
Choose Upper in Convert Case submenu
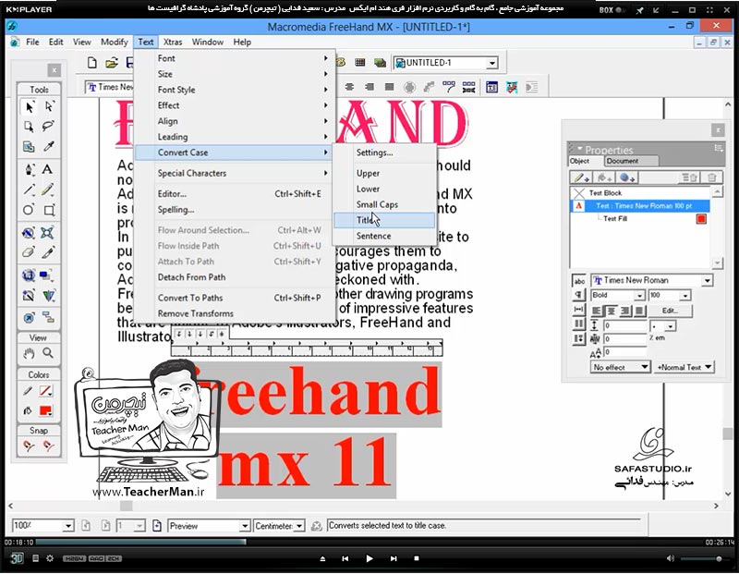pos(384,173)
